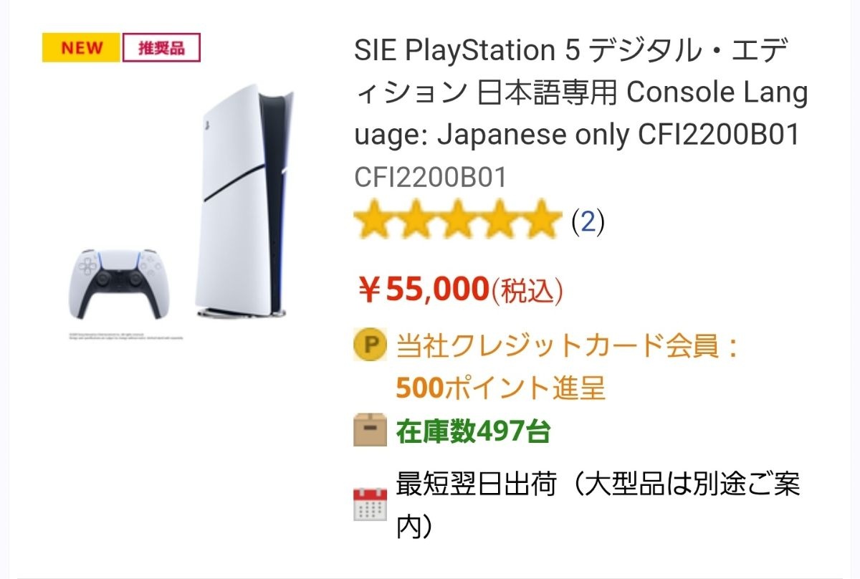This screenshot has width=860, height=579.
Task: Click the yellow NEW badge
Action: [81, 49]
